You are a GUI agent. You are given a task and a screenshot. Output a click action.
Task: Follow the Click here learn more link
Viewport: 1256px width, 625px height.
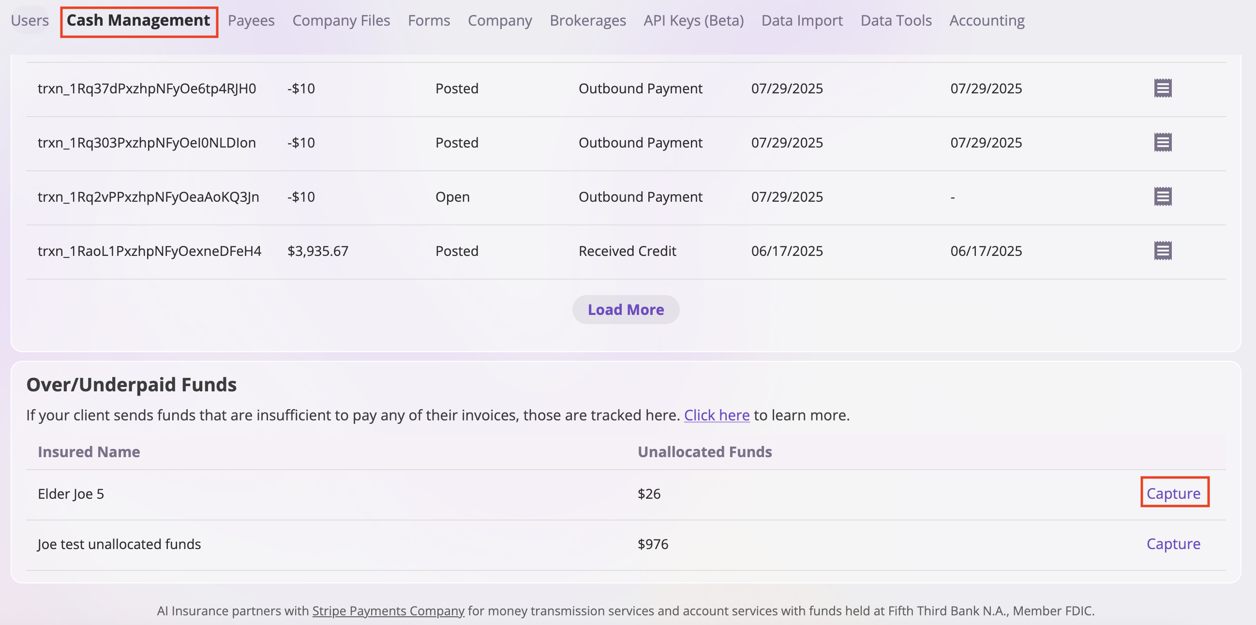coord(716,415)
